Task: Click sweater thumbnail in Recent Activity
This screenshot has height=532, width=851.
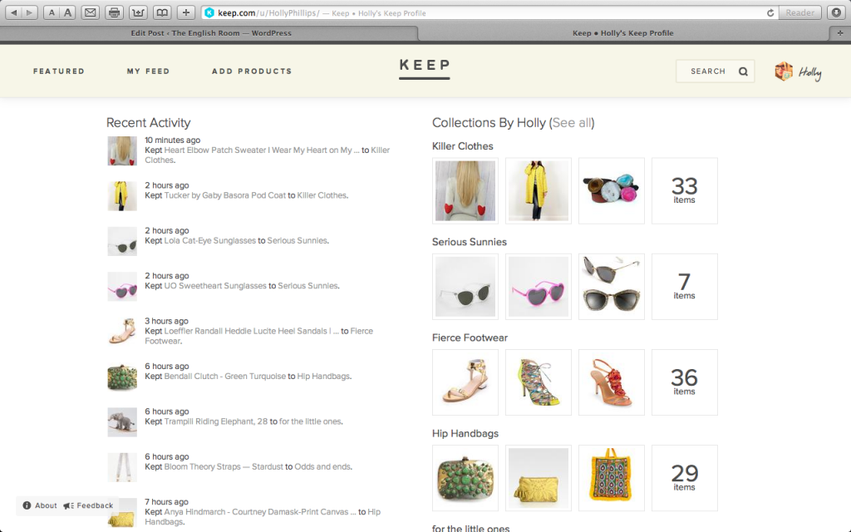Action: (x=122, y=150)
